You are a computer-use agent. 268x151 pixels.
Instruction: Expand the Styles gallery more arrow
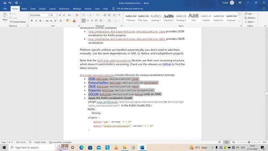point(239,21)
